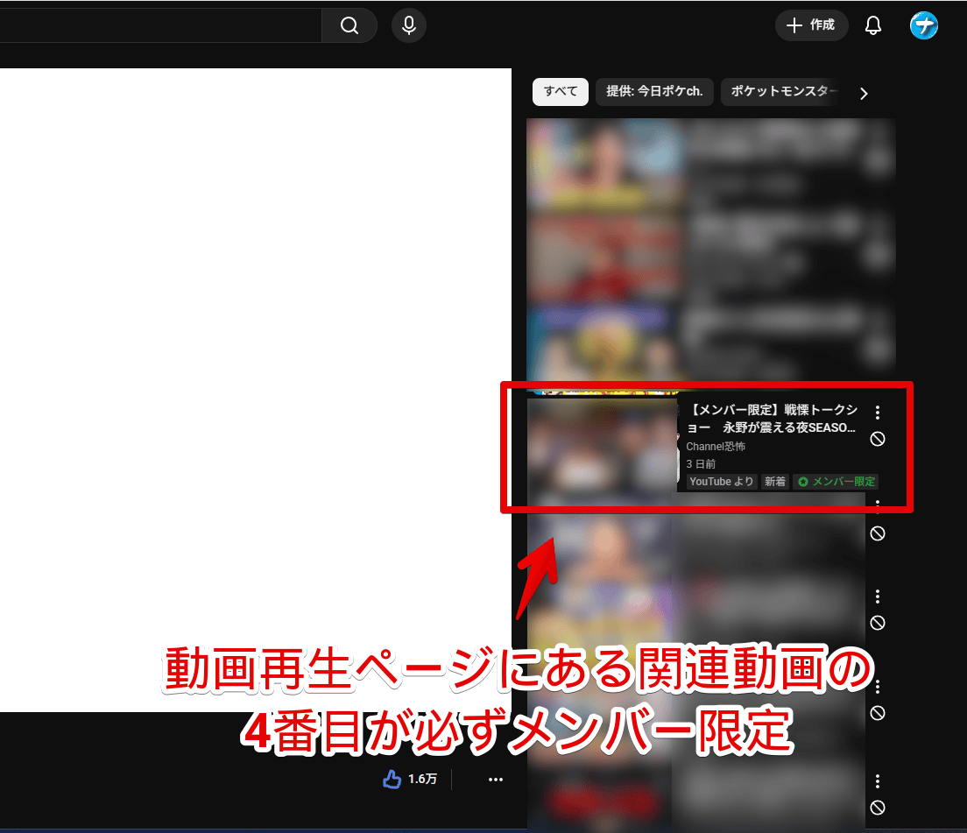
Task: Select the すべて filter chip
Action: click(561, 92)
